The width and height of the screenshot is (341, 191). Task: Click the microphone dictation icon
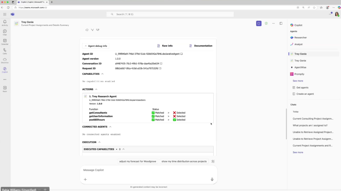point(212,179)
